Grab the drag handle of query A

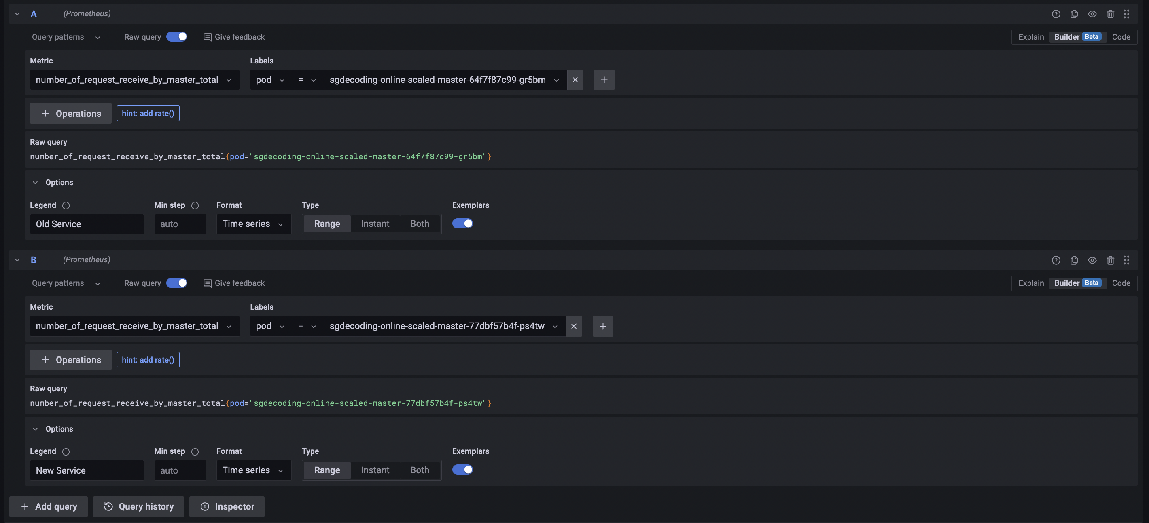[1127, 14]
